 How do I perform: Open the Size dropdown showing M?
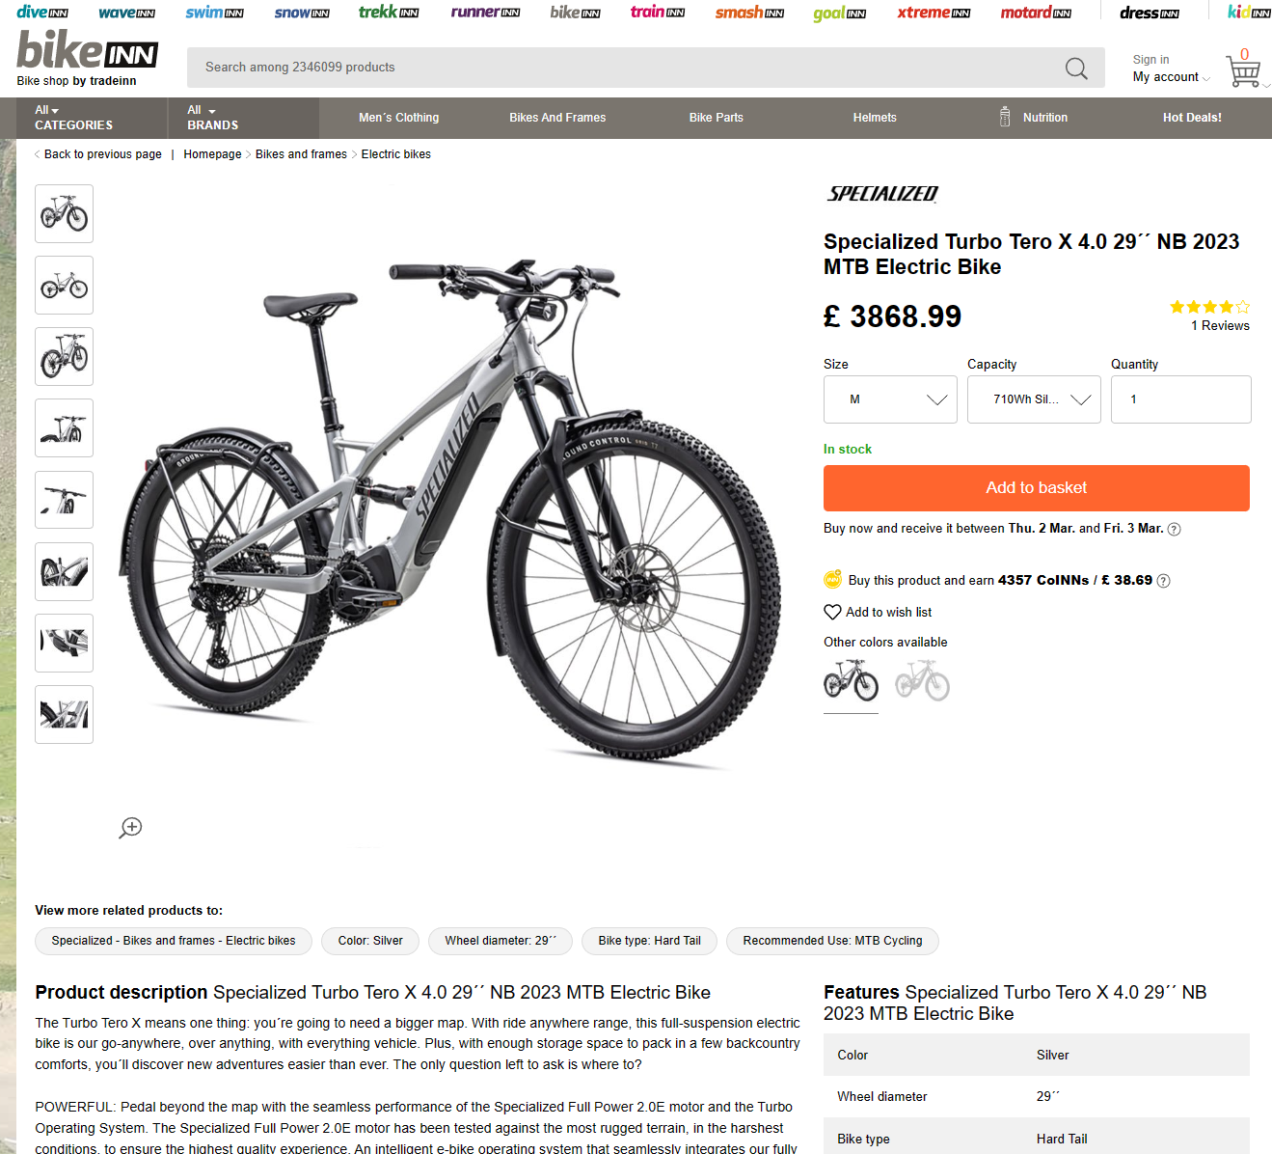coord(890,399)
